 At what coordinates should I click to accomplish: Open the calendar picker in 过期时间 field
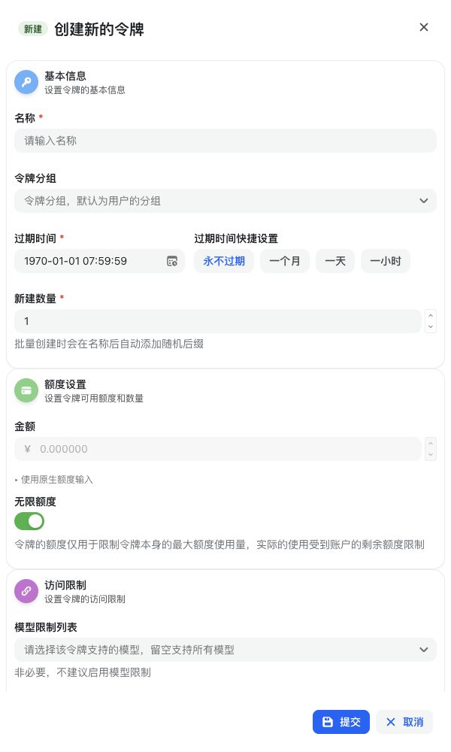pyautogui.click(x=172, y=261)
